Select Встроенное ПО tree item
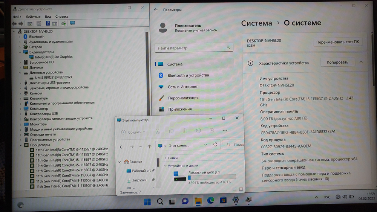Image resolution: width=377 pixels, height=212 pixels. tap(41, 62)
